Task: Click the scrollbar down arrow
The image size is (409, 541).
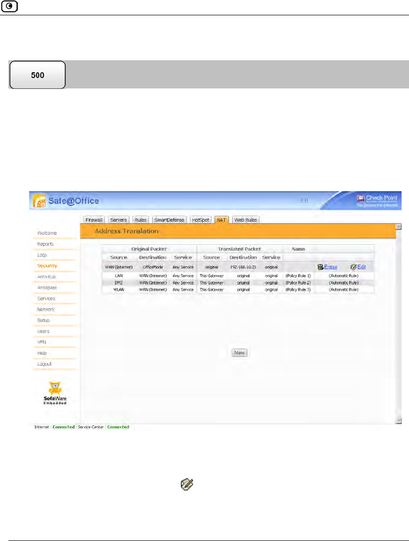Action: tap(399, 420)
